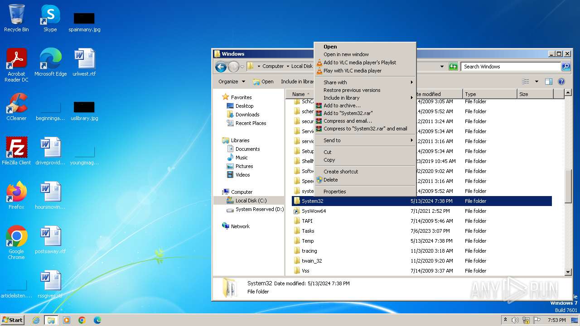Click the Back navigation arrow button
The width and height of the screenshot is (580, 326).
coord(221,67)
